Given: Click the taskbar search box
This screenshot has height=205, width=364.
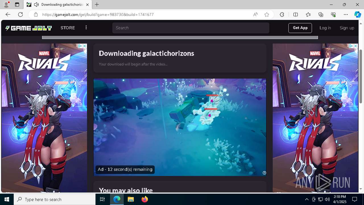Looking at the screenshot, I should pyautogui.click(x=55, y=199).
